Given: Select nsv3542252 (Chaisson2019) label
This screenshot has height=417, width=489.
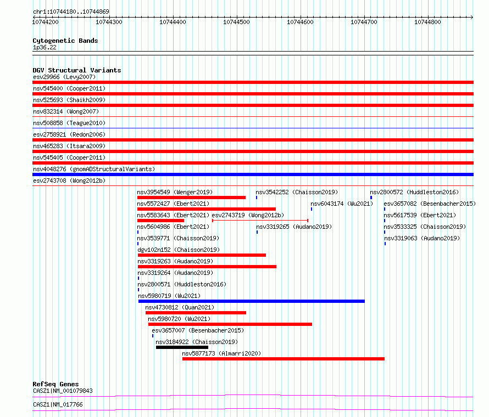Looking at the screenshot, I should point(297,192).
